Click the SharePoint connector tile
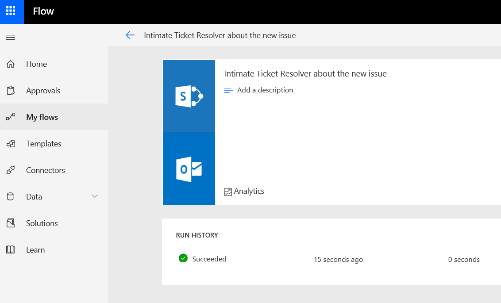The height and width of the screenshot is (303, 501). [x=189, y=96]
